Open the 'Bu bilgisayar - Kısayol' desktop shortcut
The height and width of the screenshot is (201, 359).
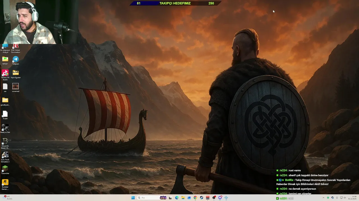[5, 48]
